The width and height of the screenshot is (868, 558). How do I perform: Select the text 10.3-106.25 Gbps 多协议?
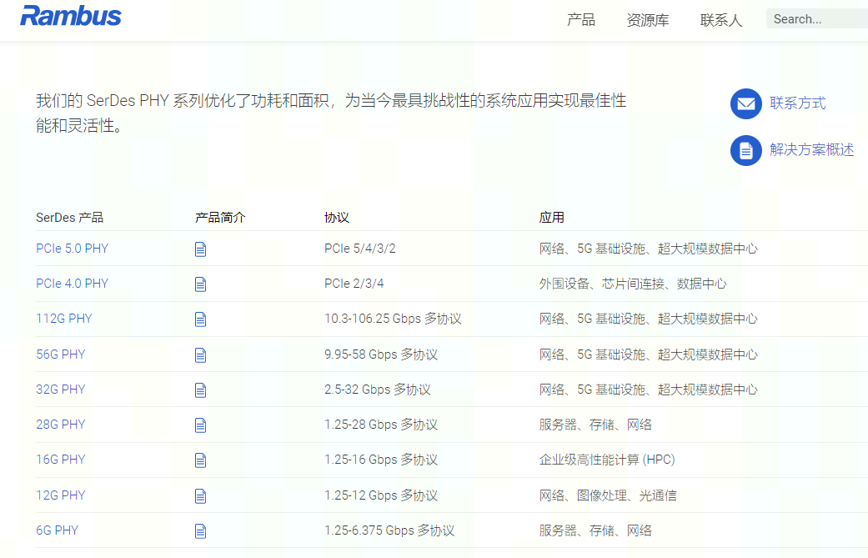tap(393, 319)
